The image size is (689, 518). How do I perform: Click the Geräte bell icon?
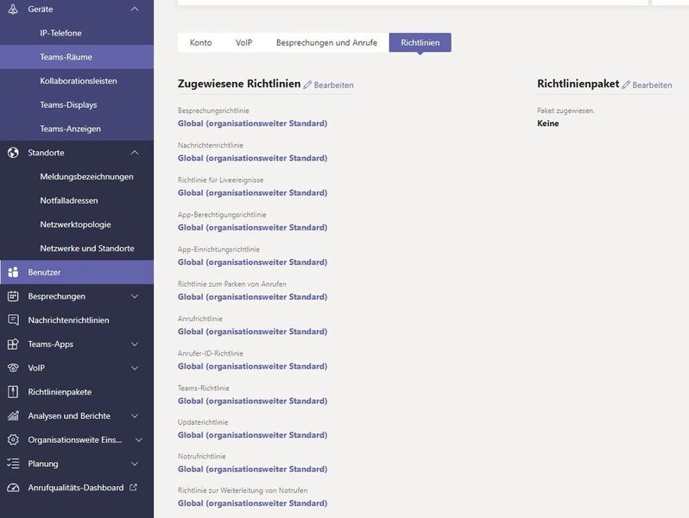(x=13, y=9)
